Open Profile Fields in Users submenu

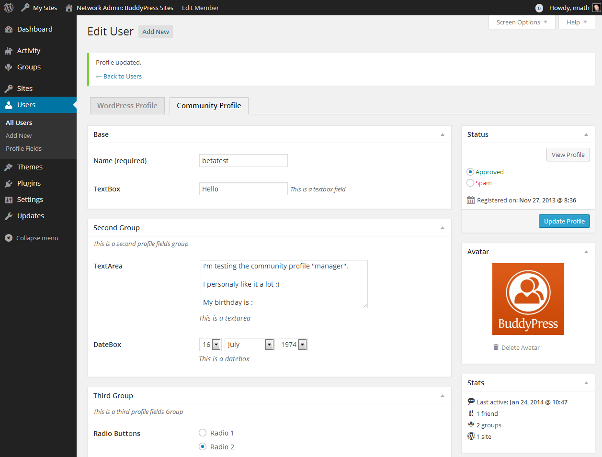(23, 148)
